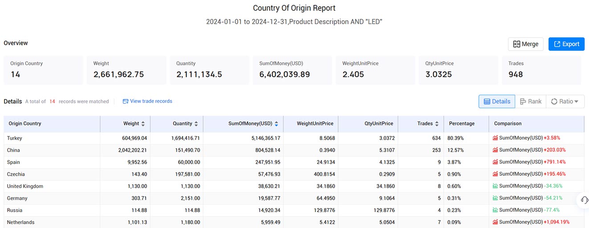Select the Turkey row country cell
The height and width of the screenshot is (228, 589).
(x=52, y=138)
